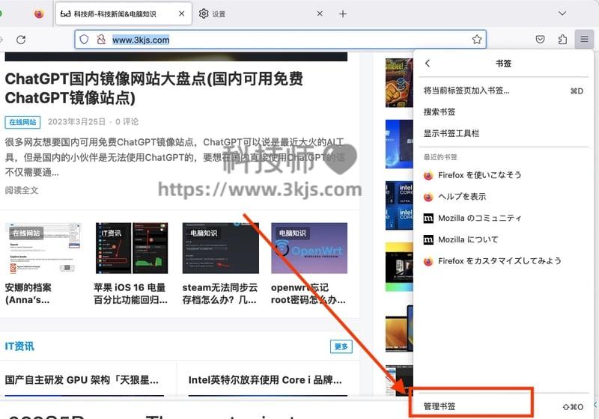The height and width of the screenshot is (419, 599).
Task: Click the 更多 button in IT资讯
Action: [341, 346]
